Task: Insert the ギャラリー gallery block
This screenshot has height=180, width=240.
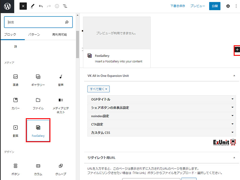Action: (38, 80)
